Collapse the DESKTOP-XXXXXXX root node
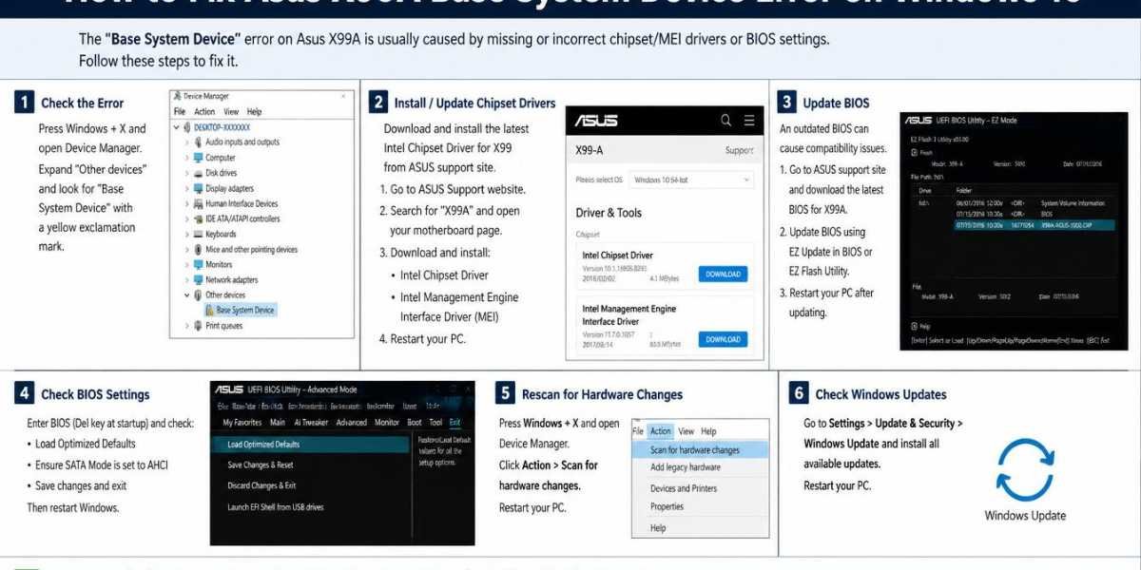 click(176, 127)
